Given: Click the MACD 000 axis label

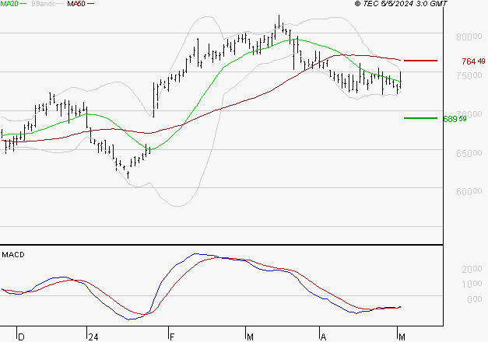Looking at the screenshot, I should click(x=475, y=299).
